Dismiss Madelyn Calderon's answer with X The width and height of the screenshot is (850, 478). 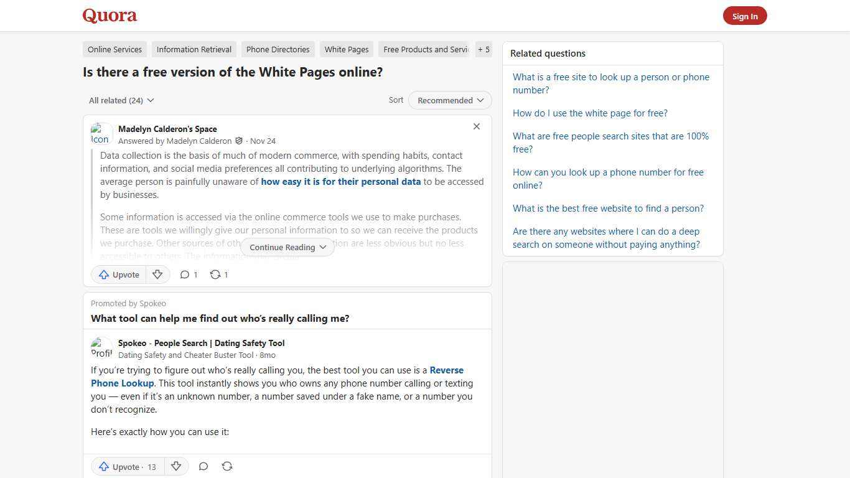[x=477, y=126]
